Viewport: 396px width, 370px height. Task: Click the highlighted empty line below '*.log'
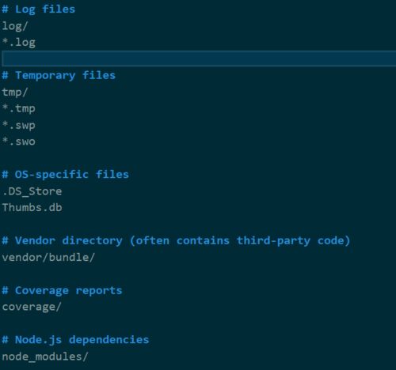[x=199, y=59]
